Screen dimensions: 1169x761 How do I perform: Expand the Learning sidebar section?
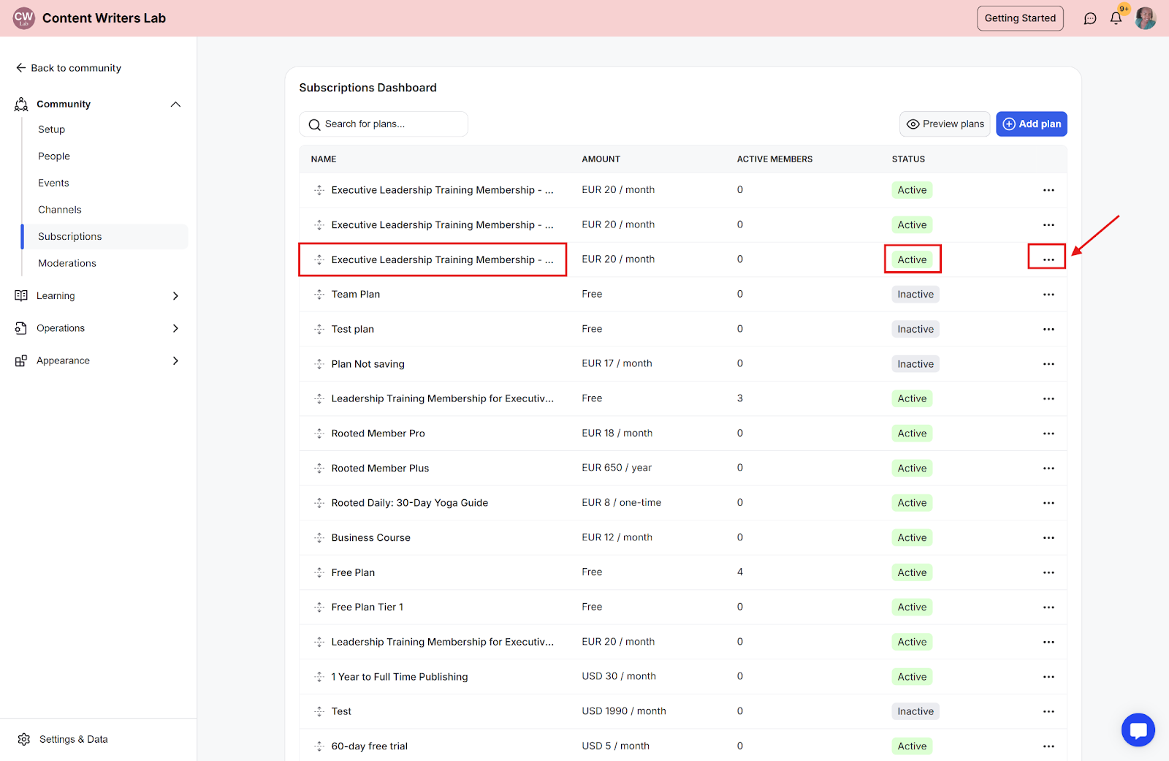tap(175, 296)
